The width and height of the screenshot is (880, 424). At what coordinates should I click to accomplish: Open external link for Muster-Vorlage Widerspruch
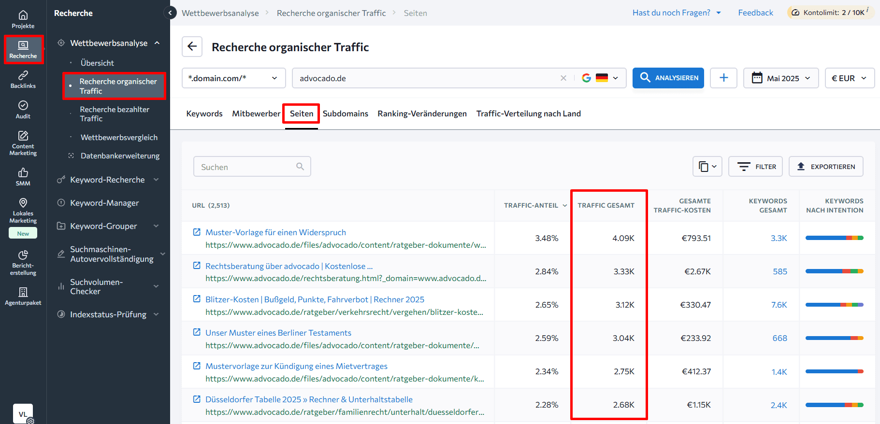(x=197, y=232)
